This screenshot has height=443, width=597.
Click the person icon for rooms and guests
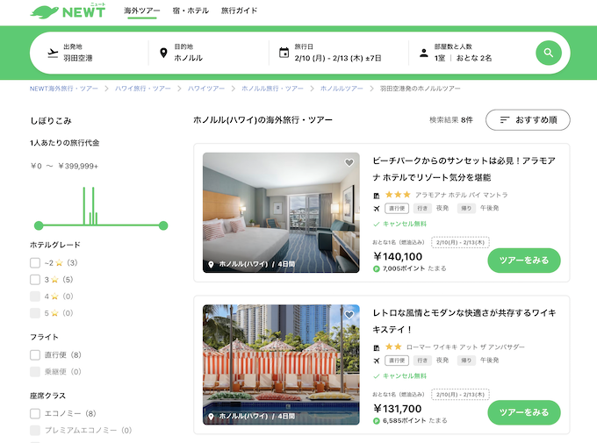(423, 53)
